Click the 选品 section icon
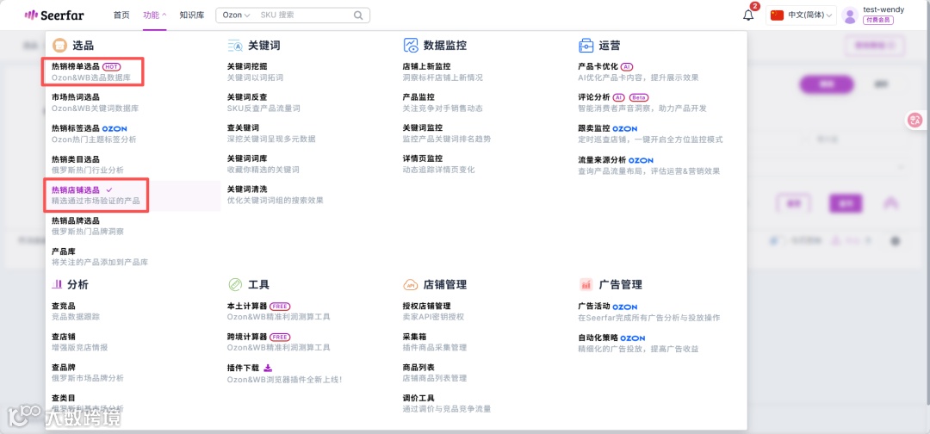930x434 pixels. click(59, 46)
